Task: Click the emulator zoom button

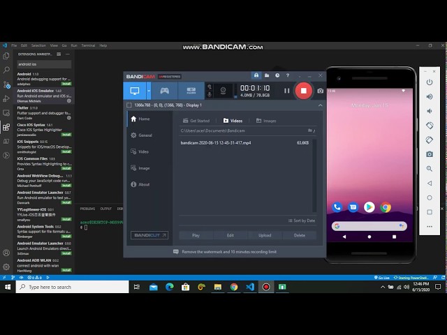Action: tap(430, 169)
